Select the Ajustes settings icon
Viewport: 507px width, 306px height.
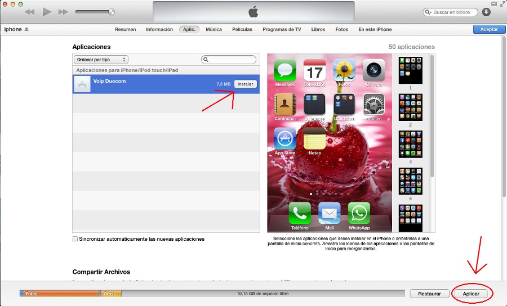373,104
